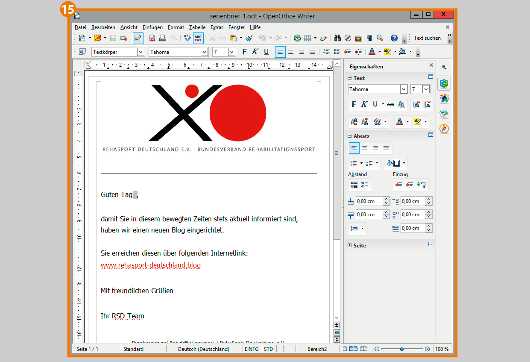Toggle AutoSpellcheck in the toolbar
This screenshot has height=362, width=530.
point(198,38)
